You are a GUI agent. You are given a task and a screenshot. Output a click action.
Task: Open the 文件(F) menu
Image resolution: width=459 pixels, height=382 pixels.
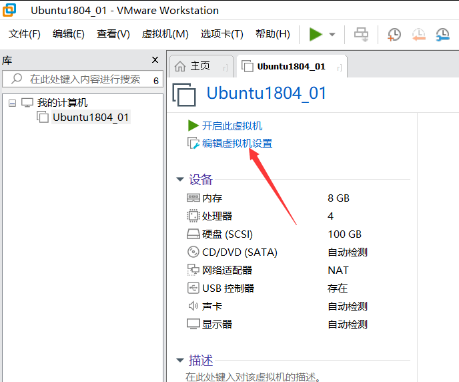tap(24, 34)
